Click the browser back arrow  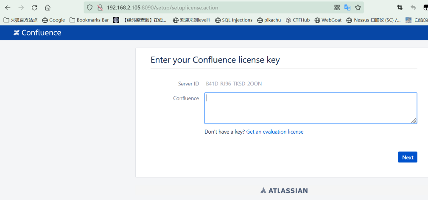[8, 7]
